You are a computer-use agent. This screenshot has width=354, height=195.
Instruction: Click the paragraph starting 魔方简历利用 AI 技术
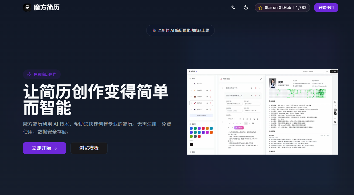pos(97,128)
